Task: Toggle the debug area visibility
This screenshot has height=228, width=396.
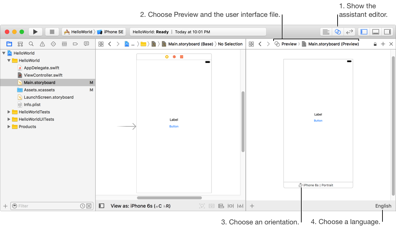Action: click(376, 32)
